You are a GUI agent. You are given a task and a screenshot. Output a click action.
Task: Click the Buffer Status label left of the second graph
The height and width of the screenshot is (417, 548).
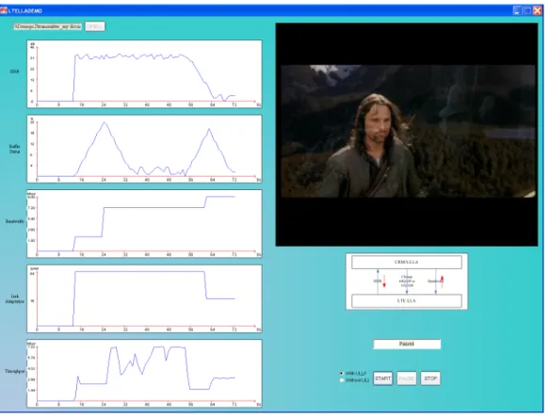[15, 149]
